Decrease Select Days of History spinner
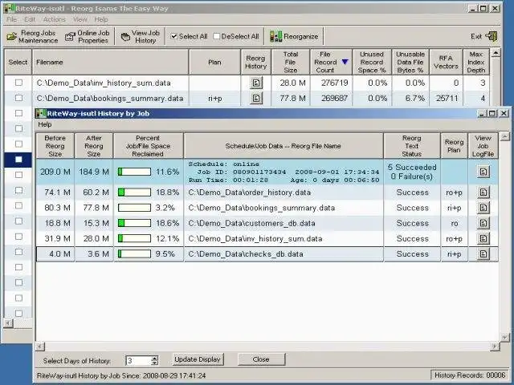Screen dimensions: 514x385 click(155, 363)
